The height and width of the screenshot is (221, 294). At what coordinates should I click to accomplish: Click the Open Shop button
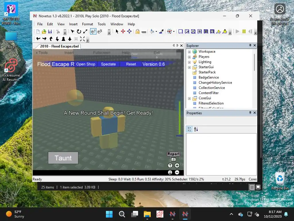coord(86,64)
